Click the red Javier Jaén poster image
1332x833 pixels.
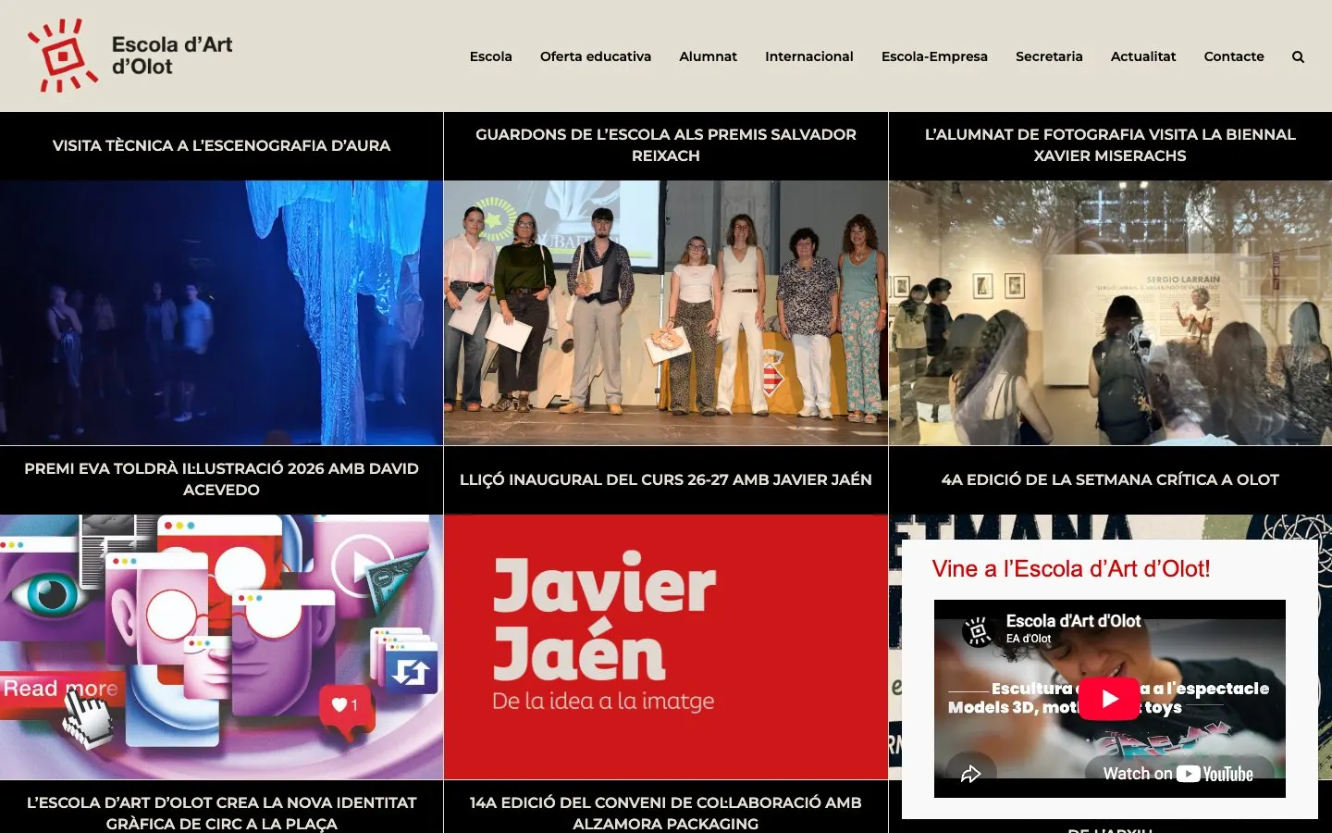click(x=666, y=647)
